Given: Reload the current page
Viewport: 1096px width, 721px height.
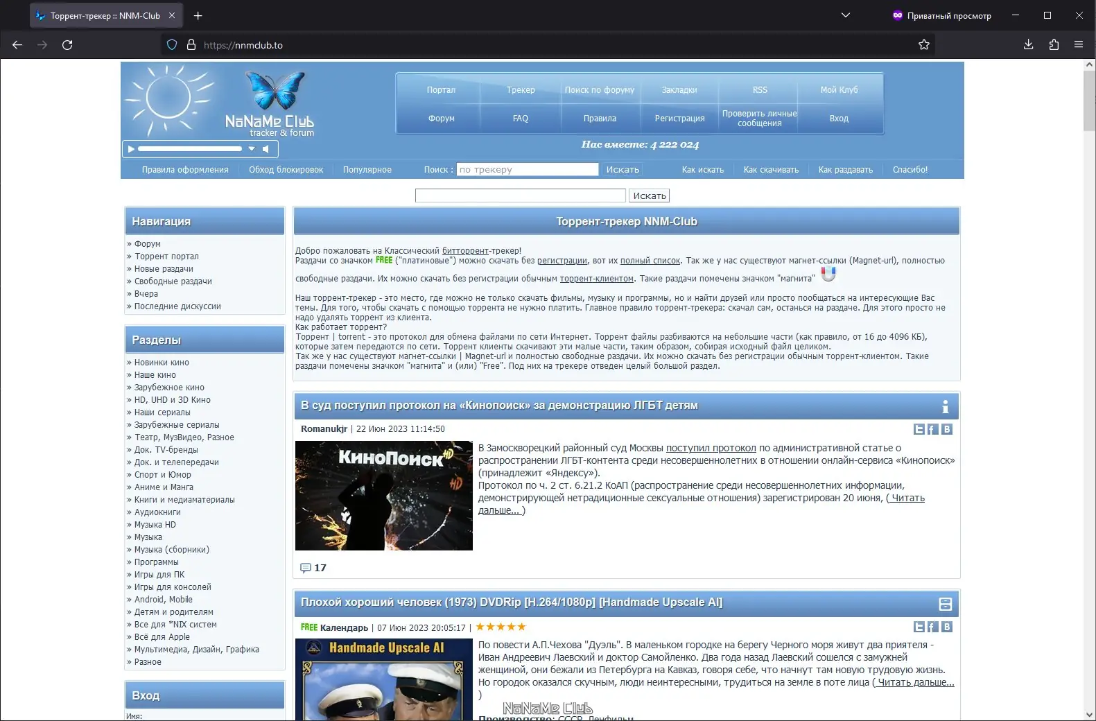Looking at the screenshot, I should pyautogui.click(x=67, y=45).
